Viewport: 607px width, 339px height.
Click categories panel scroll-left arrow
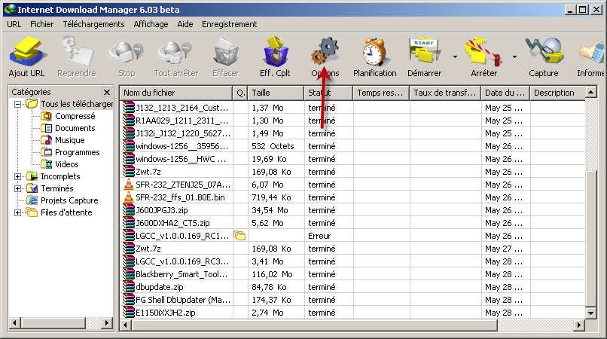coord(15,322)
